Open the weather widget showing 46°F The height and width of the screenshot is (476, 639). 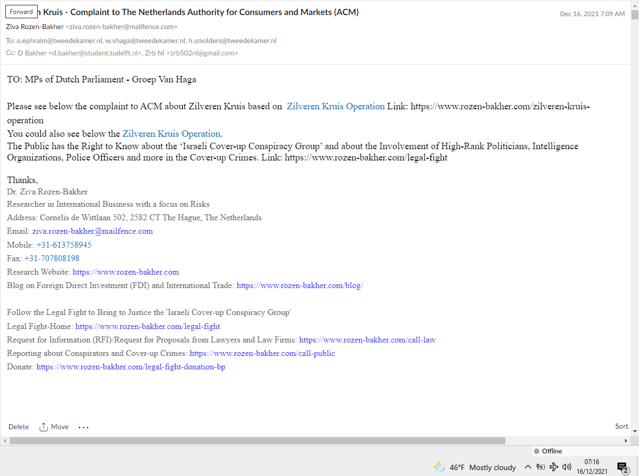[474, 467]
